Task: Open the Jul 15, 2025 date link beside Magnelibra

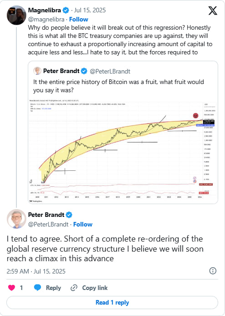Action: click(x=90, y=10)
